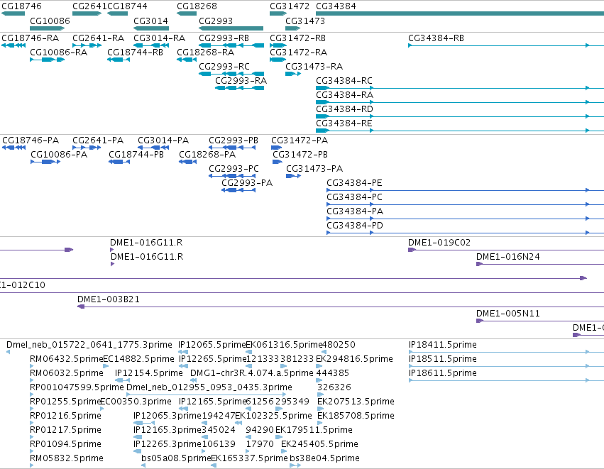
Task: Select EST label EK207513.5prime
Action: [356, 402]
